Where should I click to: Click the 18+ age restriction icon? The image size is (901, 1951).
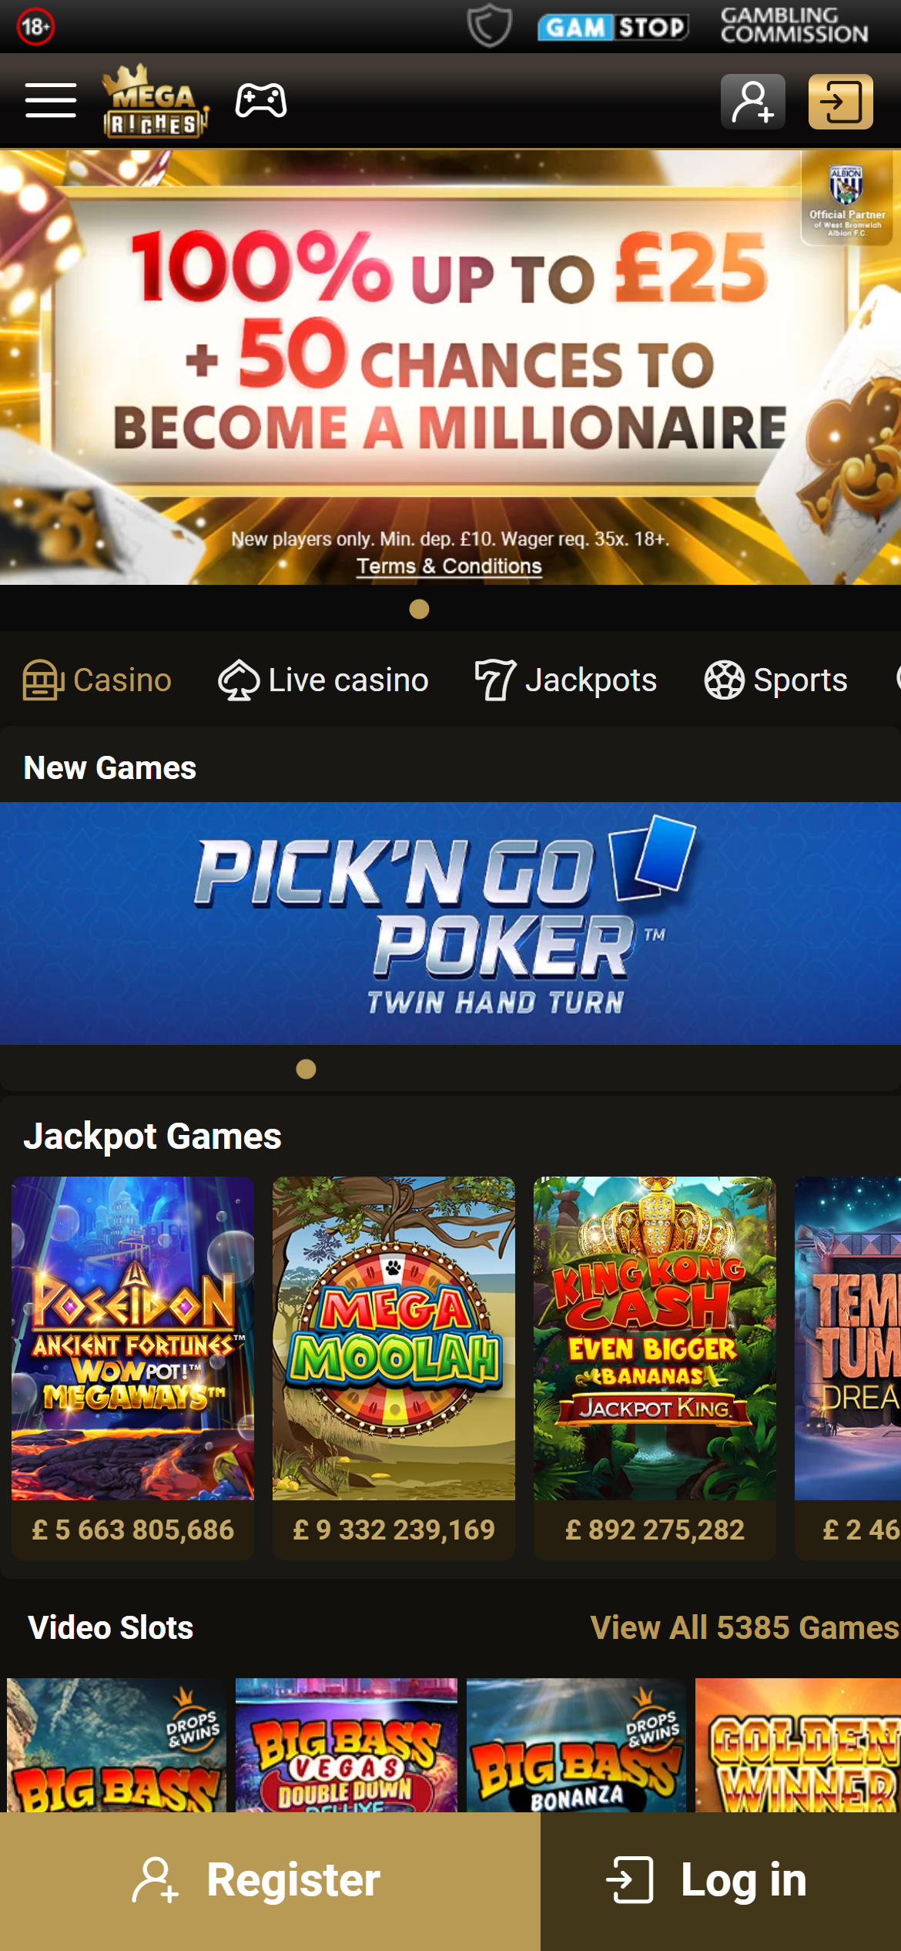[x=35, y=27]
